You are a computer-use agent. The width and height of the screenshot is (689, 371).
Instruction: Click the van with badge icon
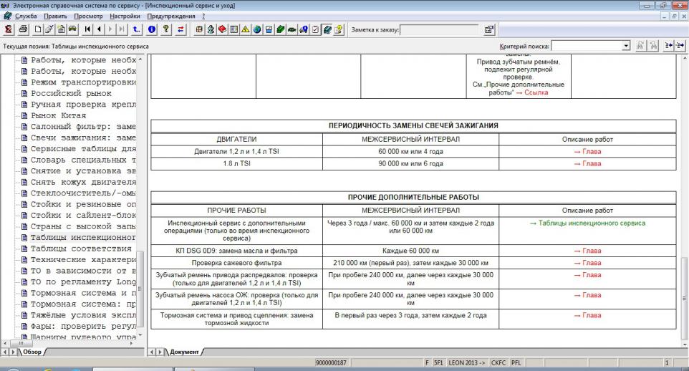[304, 29]
